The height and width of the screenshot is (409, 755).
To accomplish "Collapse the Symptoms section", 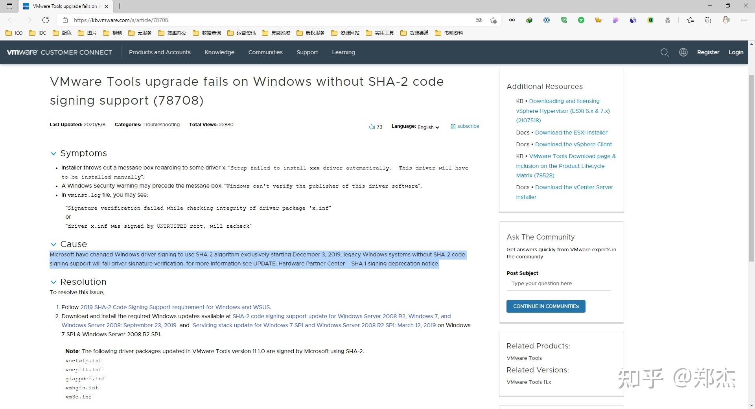I will 53,153.
